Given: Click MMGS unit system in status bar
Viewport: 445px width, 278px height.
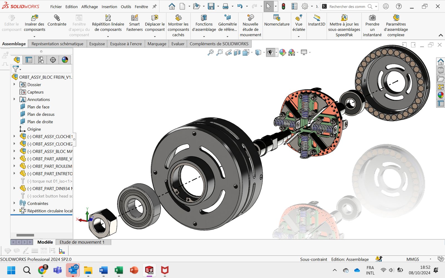Looking at the screenshot, I should (412, 259).
